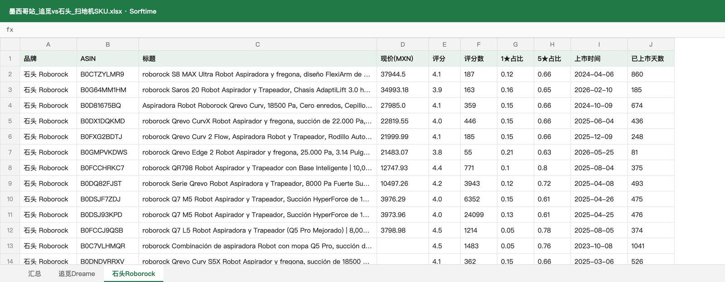Viewport: 725px width, 282px height.
Task: Click the roborock QR798 title cell
Action: click(x=257, y=168)
